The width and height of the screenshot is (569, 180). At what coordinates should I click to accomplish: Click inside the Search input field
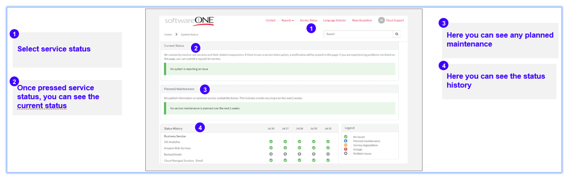(358, 34)
